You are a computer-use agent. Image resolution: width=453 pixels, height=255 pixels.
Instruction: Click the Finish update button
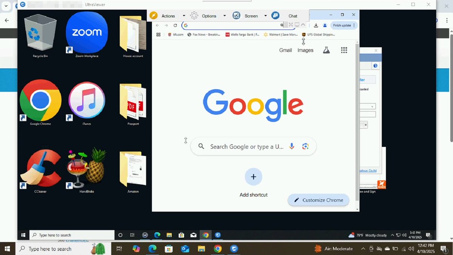tap(344, 25)
